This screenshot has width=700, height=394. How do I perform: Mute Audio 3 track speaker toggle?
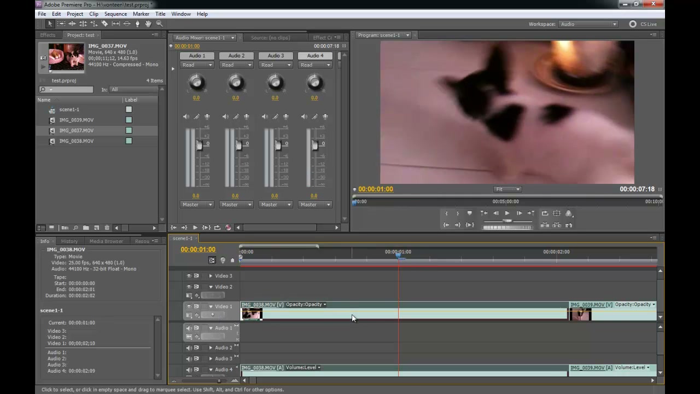[189, 359]
